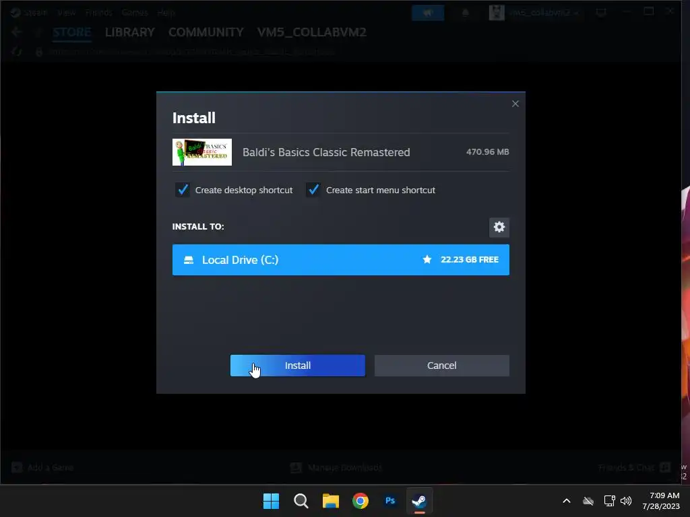Open Games menu in Steam
The width and height of the screenshot is (690, 517).
click(x=135, y=12)
